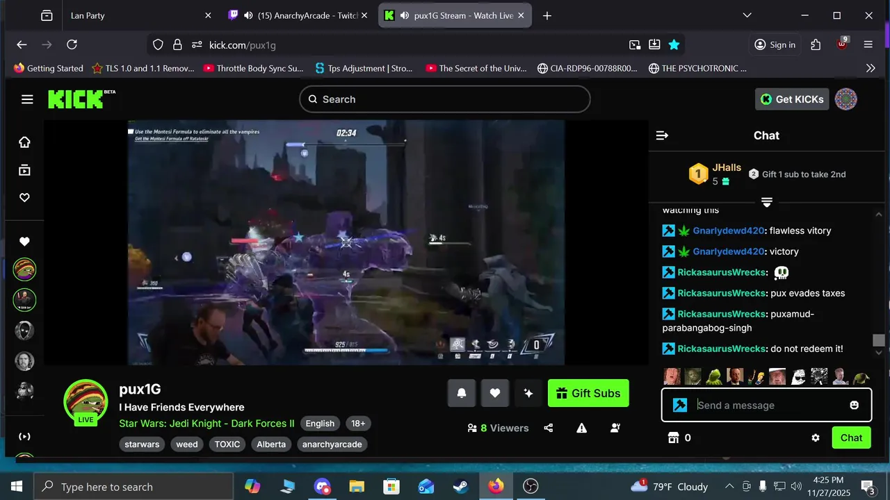Expand the gift leaderboard chevron below JHalls

[767, 202]
